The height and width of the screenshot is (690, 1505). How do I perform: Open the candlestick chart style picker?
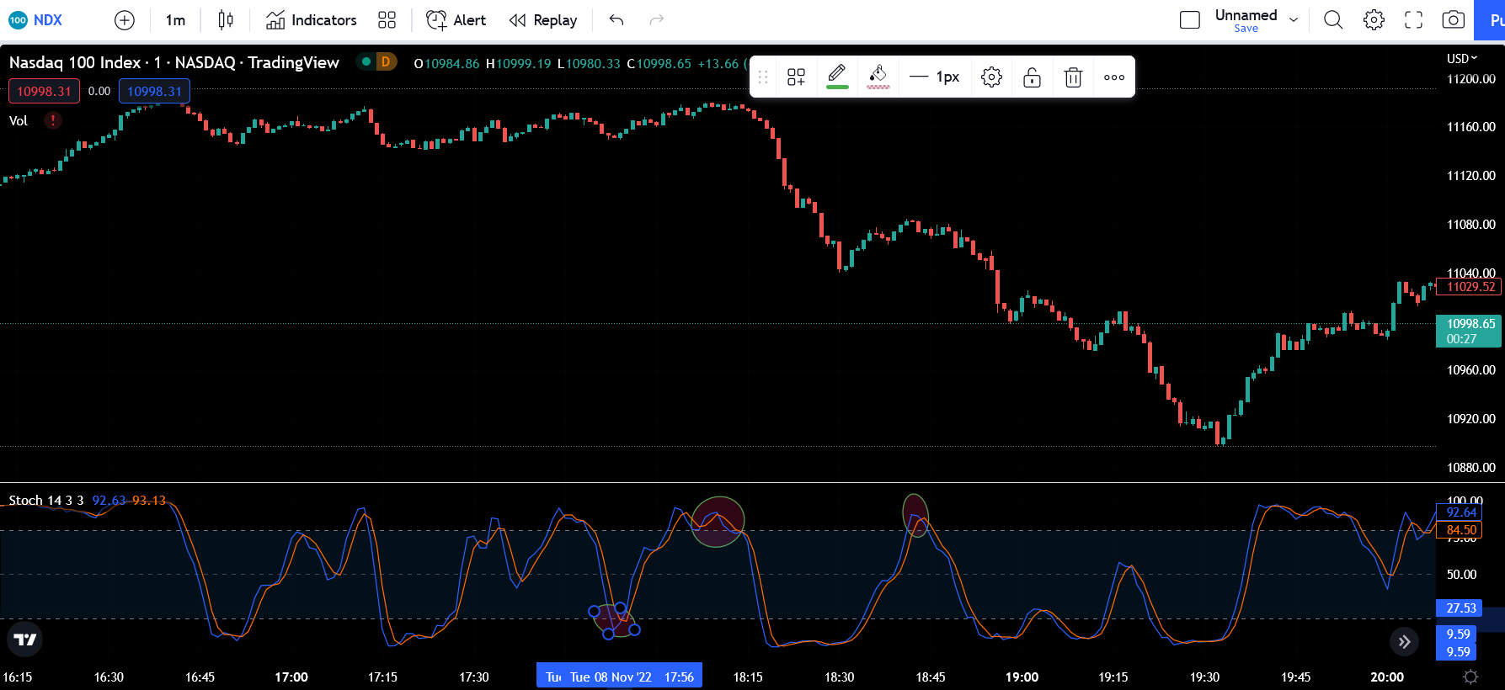(226, 20)
